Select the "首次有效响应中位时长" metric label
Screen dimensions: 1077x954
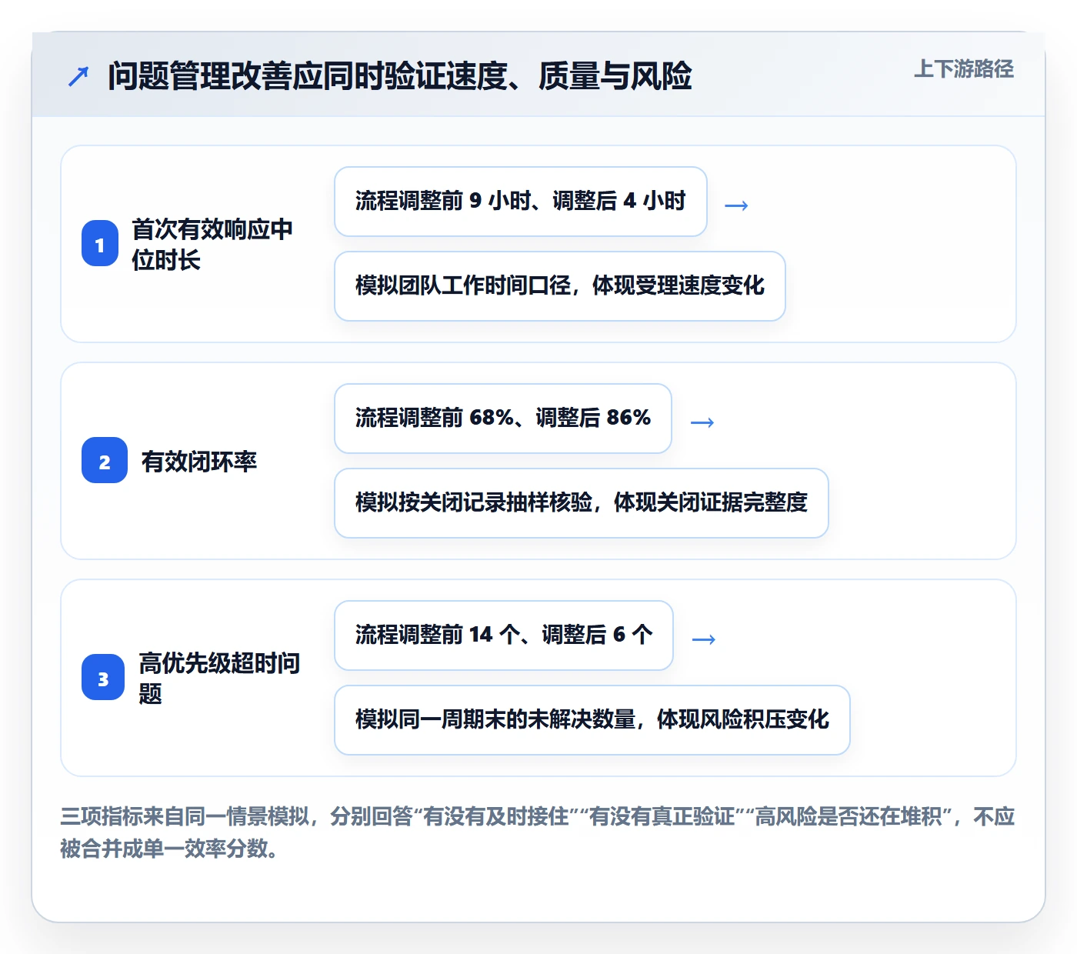212,244
